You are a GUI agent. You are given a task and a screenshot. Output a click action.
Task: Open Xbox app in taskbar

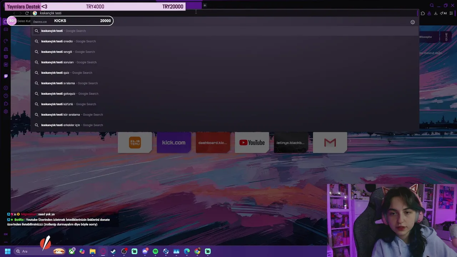[72, 251]
